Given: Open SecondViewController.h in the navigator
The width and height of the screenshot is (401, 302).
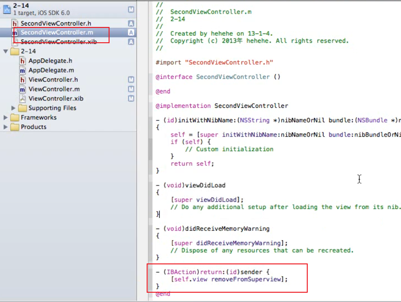Looking at the screenshot, I should pyautogui.click(x=56, y=23).
